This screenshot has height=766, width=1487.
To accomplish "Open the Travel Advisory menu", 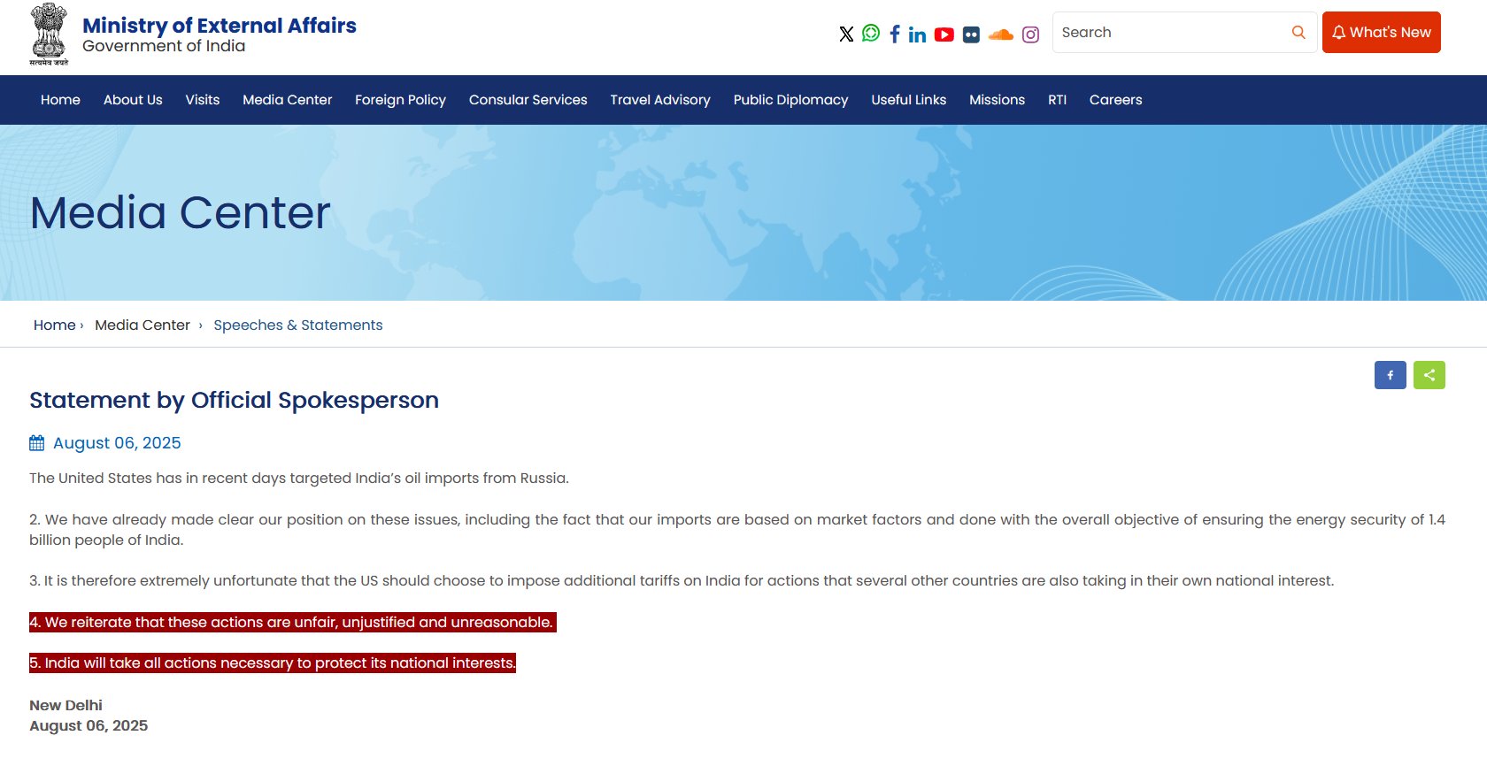I will [x=660, y=100].
